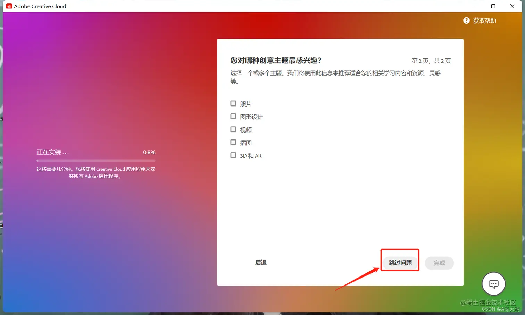Image resolution: width=525 pixels, height=315 pixels.
Task: Click the Adobe Creative Cloud title bar icon
Action: point(9,6)
